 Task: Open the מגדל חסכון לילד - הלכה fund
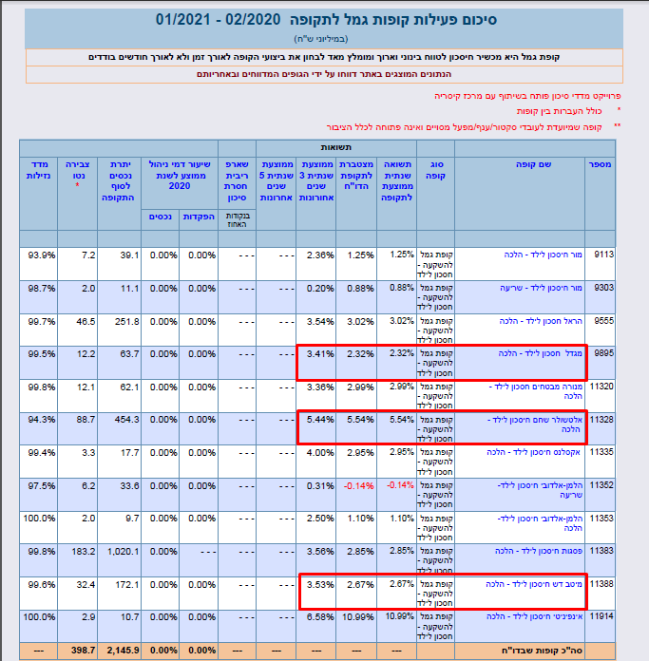tap(540, 353)
